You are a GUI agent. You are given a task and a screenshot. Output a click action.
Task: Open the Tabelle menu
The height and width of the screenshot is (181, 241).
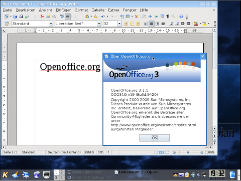coord(98,10)
